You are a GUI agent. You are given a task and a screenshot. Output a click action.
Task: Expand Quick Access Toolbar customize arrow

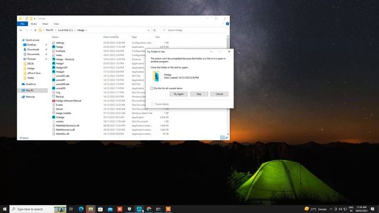point(35,18)
